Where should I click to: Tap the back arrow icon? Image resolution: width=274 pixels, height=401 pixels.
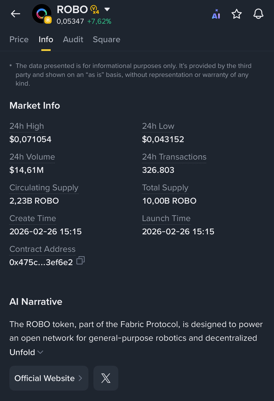coord(16,14)
